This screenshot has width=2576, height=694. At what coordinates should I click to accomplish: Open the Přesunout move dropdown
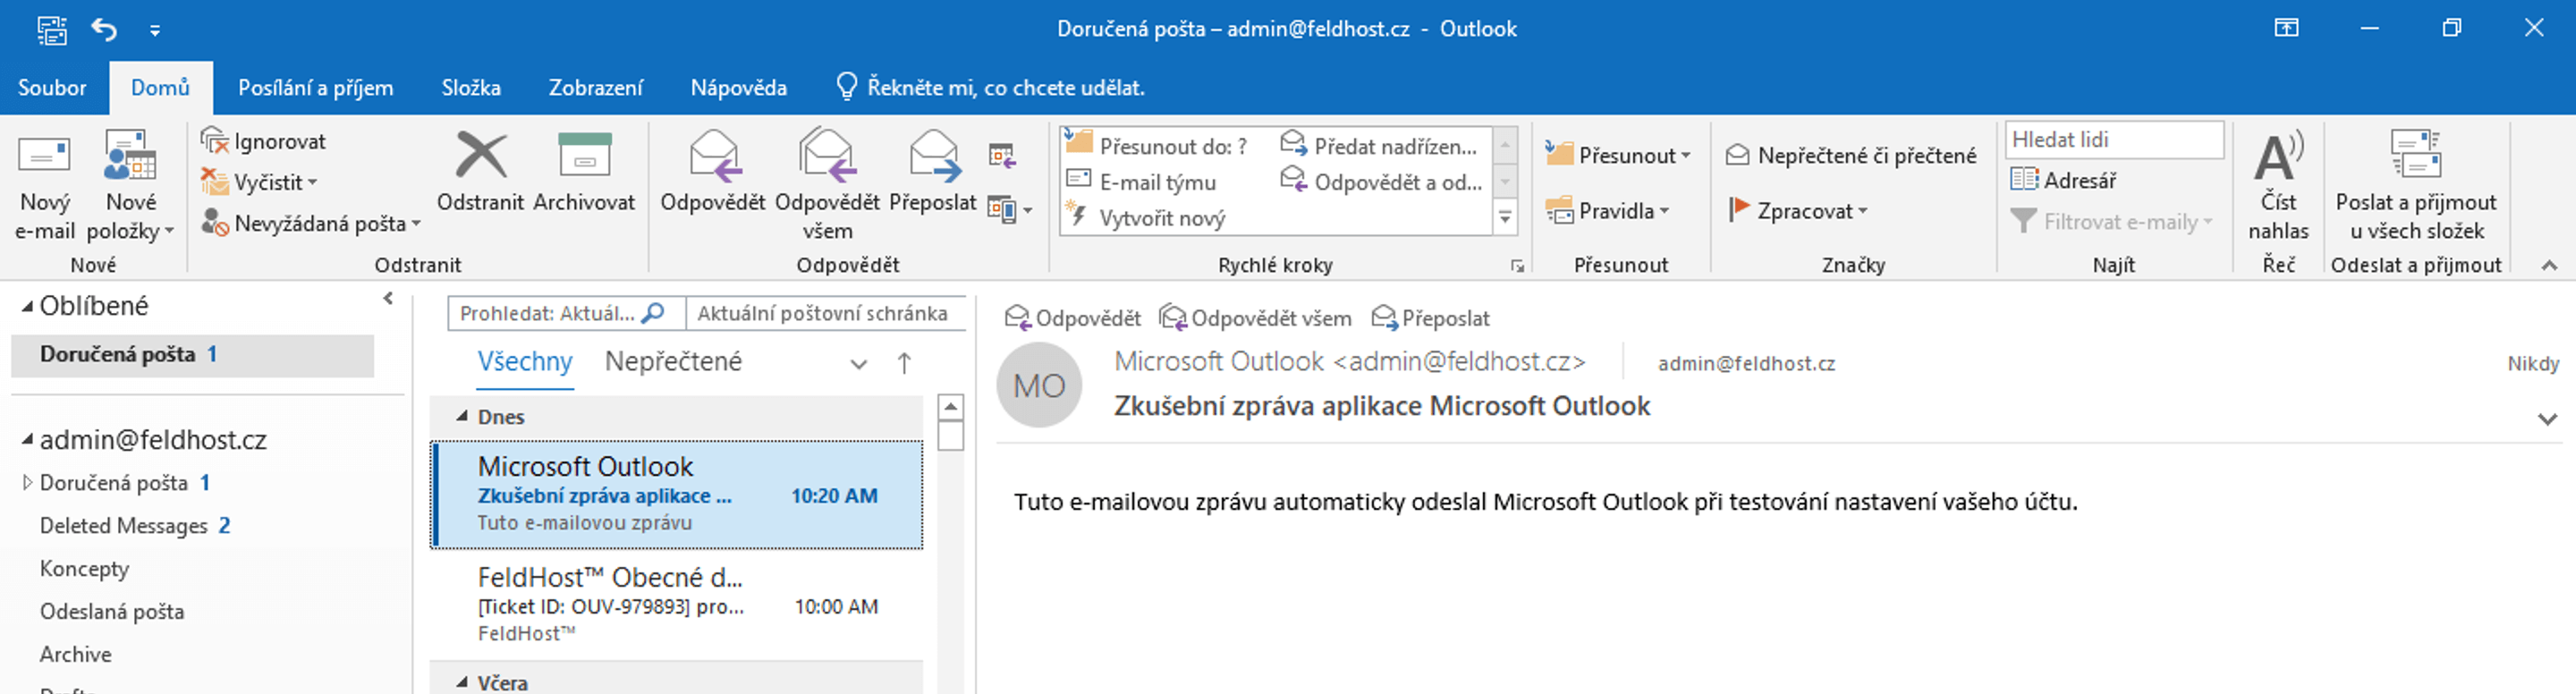coord(1618,155)
